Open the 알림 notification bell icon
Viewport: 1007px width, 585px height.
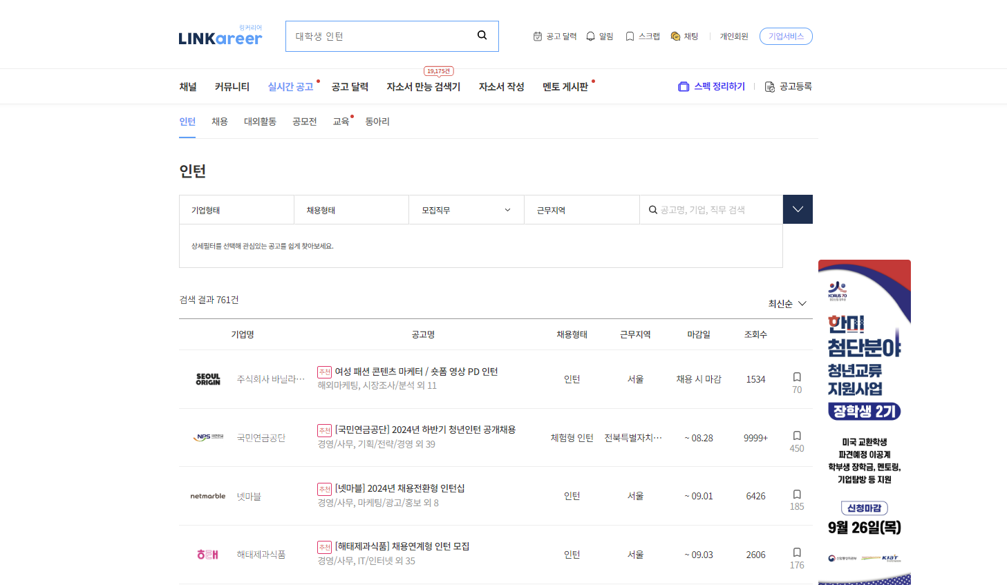click(x=590, y=35)
